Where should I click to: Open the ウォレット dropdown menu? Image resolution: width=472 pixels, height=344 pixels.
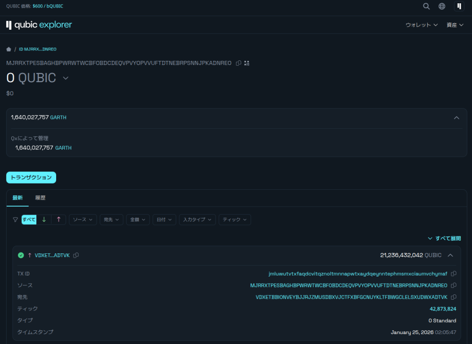(421, 25)
